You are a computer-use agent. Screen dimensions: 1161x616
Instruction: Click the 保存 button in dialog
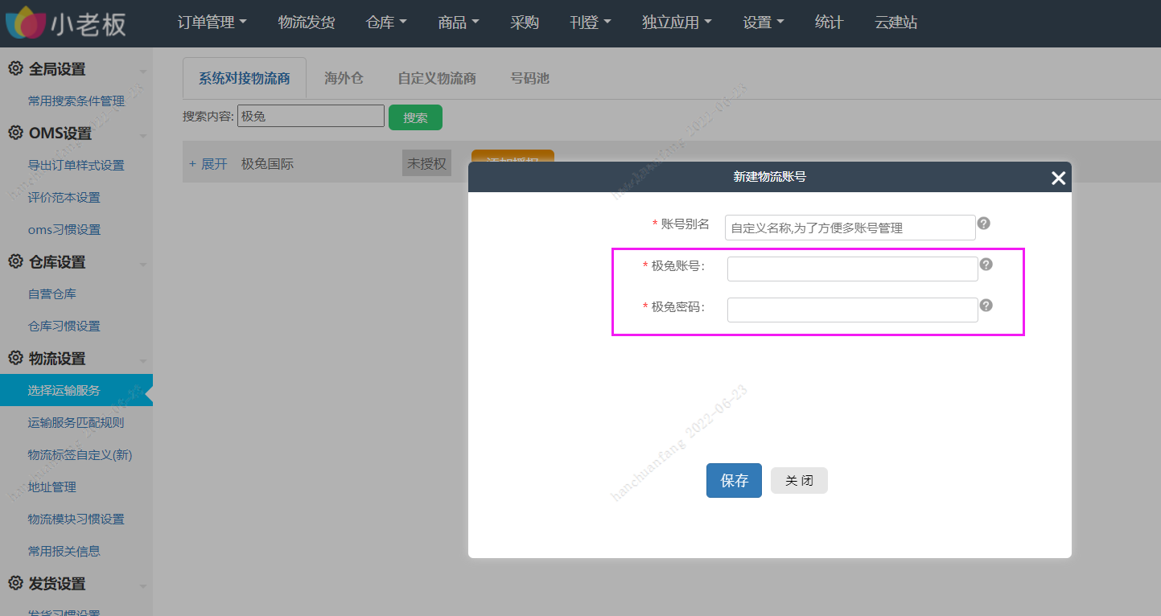734,480
